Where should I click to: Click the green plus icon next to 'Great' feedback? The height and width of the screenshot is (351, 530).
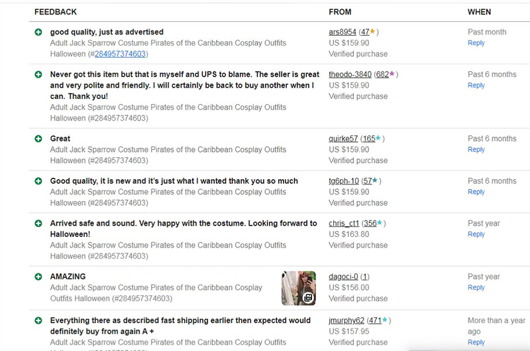click(x=38, y=139)
